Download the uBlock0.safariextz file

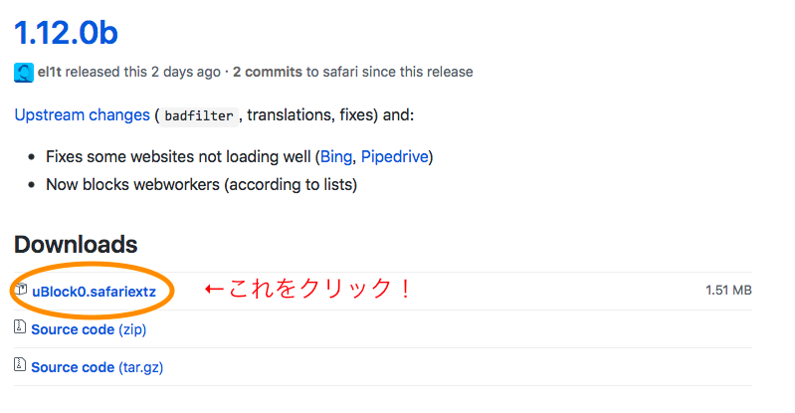pos(94,292)
